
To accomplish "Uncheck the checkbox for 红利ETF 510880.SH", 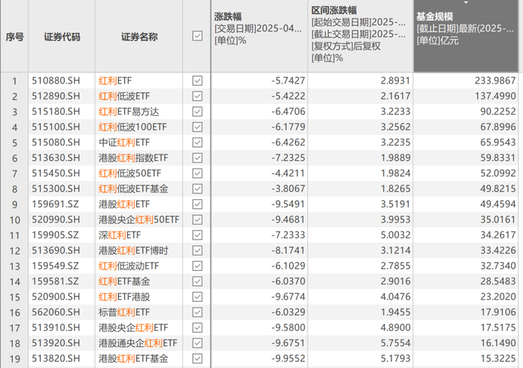I will (197, 81).
